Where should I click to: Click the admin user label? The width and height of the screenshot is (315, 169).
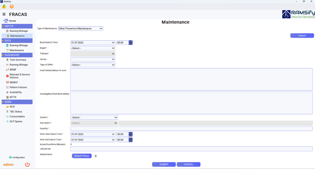point(8,164)
